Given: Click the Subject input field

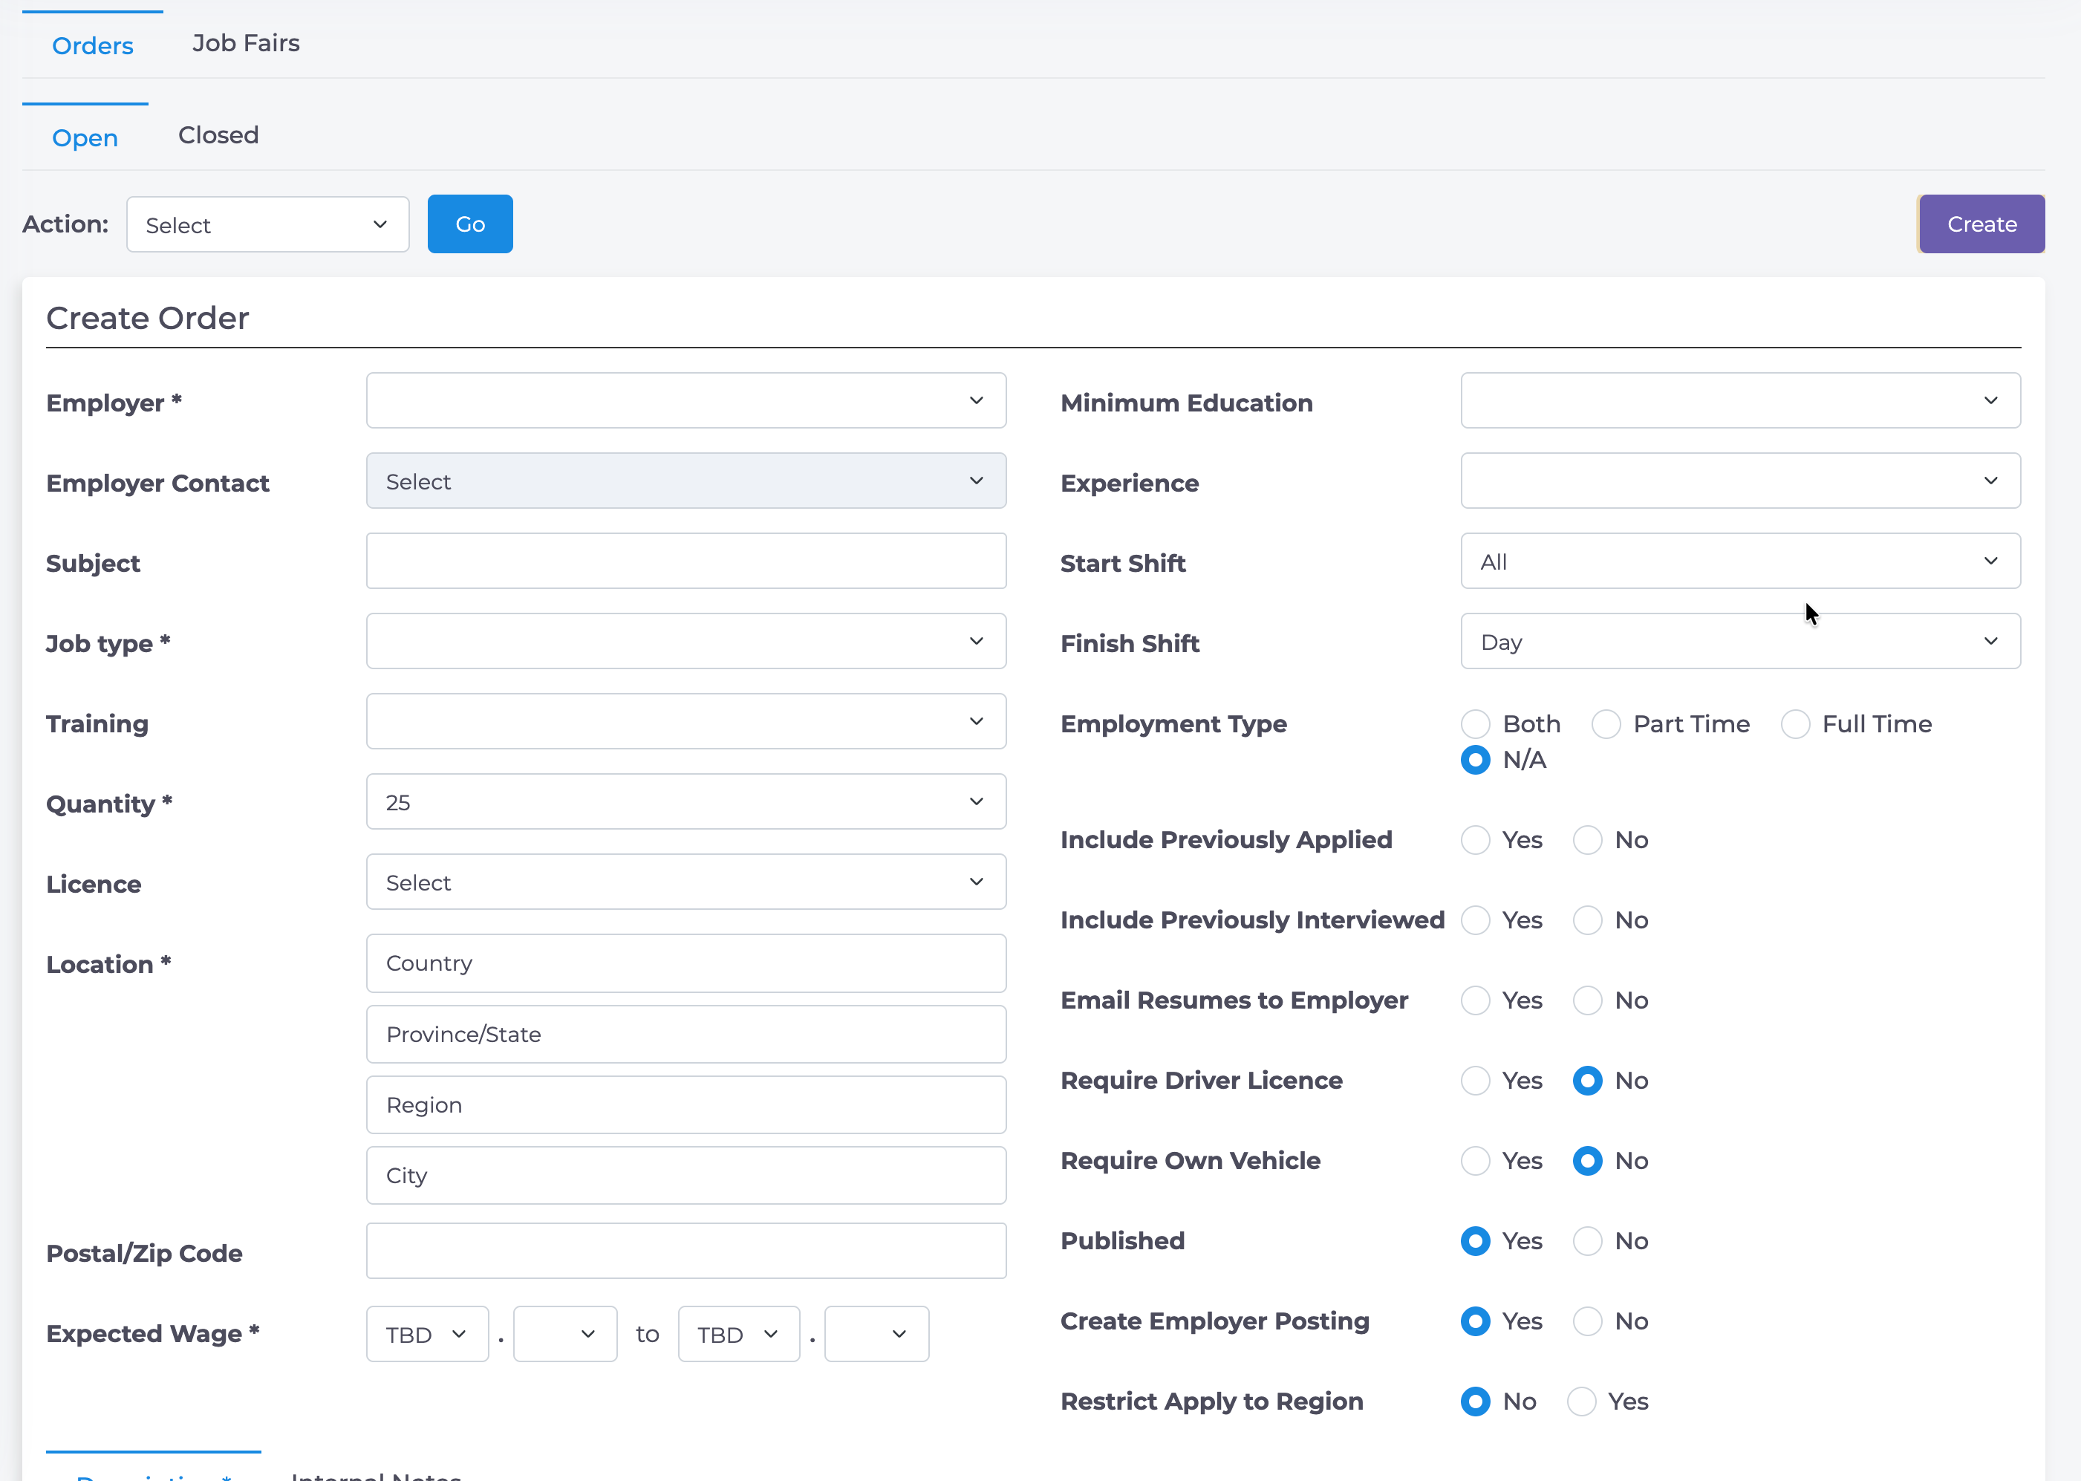Looking at the screenshot, I should (685, 561).
